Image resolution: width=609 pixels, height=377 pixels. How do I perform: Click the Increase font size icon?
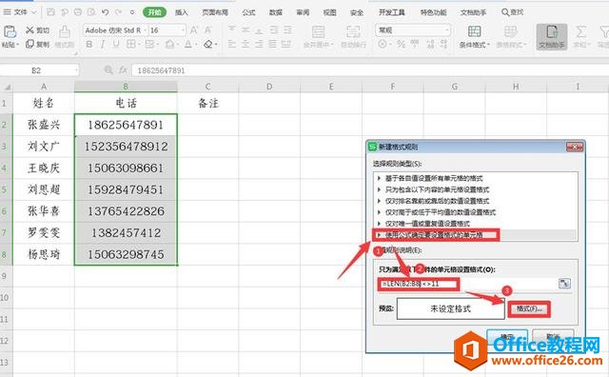click(194, 30)
